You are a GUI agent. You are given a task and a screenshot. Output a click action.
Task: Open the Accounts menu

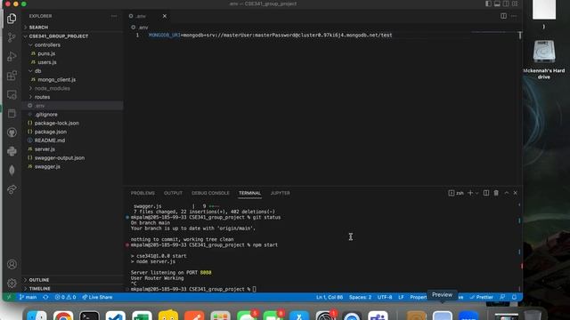click(12, 264)
